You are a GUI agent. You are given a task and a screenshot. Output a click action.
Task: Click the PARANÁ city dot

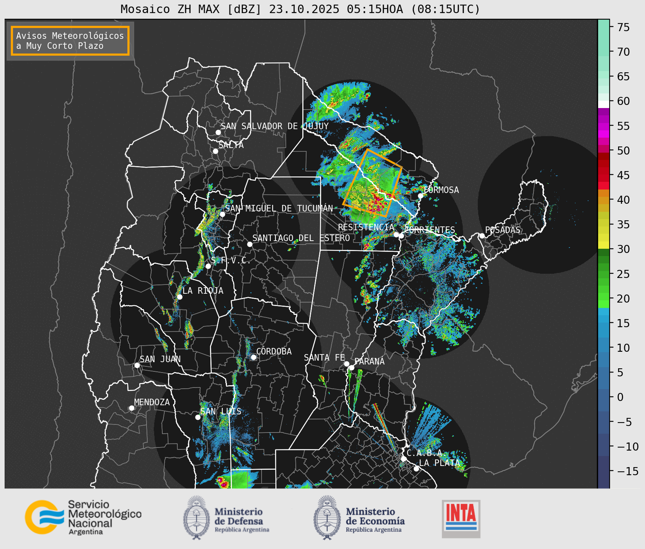pyautogui.click(x=352, y=368)
